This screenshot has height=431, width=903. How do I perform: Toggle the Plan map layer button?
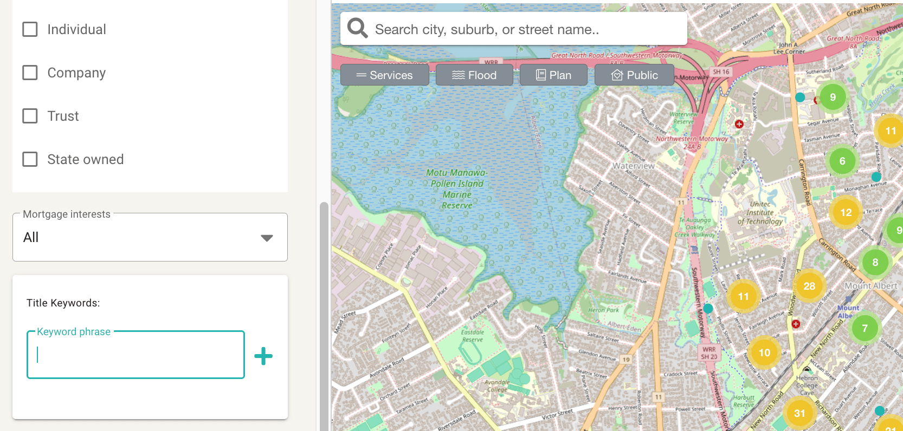pyautogui.click(x=553, y=75)
